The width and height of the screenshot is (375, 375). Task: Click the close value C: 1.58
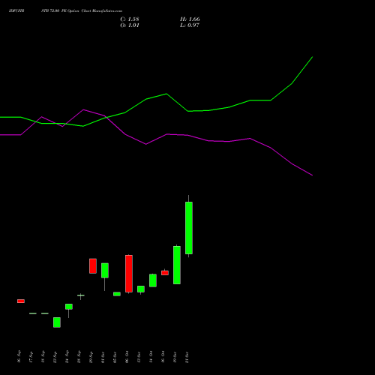[x=130, y=19]
